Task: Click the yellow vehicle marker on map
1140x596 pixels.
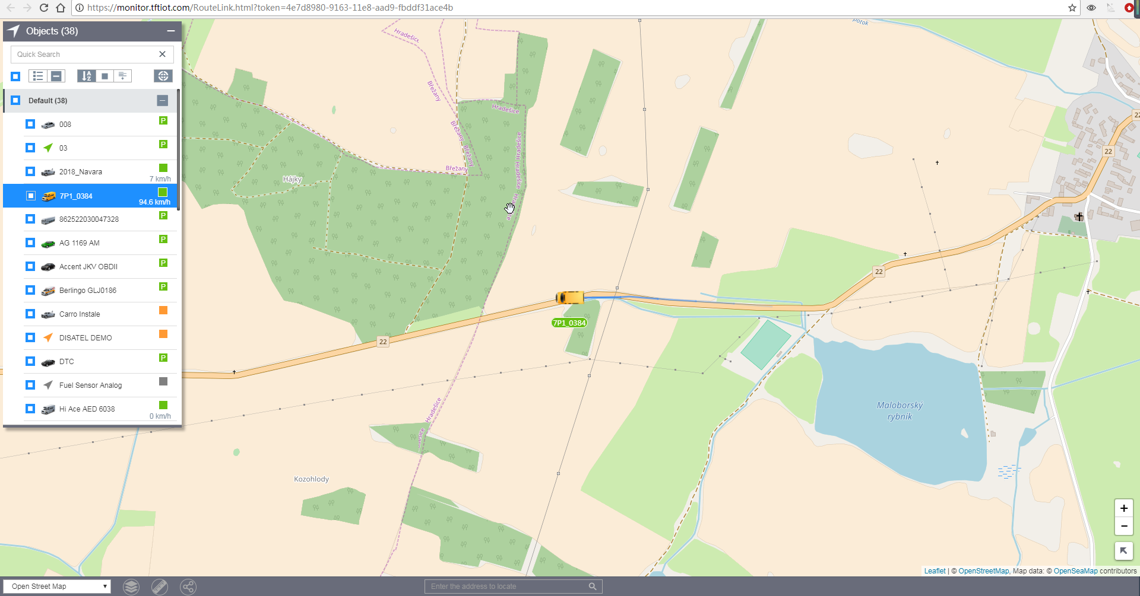Action: click(x=570, y=297)
